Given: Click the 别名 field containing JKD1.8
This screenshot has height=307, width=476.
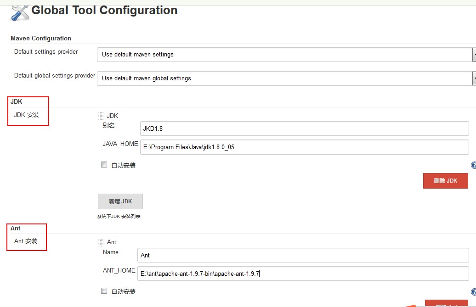Looking at the screenshot, I should coord(304,129).
